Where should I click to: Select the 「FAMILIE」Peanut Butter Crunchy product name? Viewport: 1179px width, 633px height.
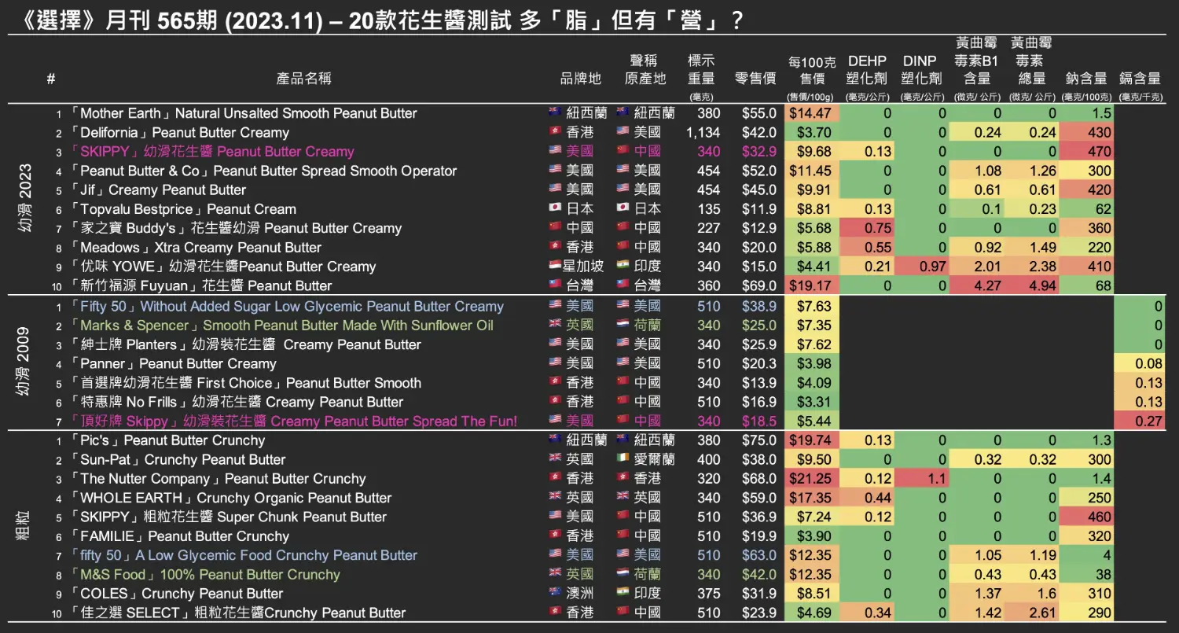coord(179,536)
